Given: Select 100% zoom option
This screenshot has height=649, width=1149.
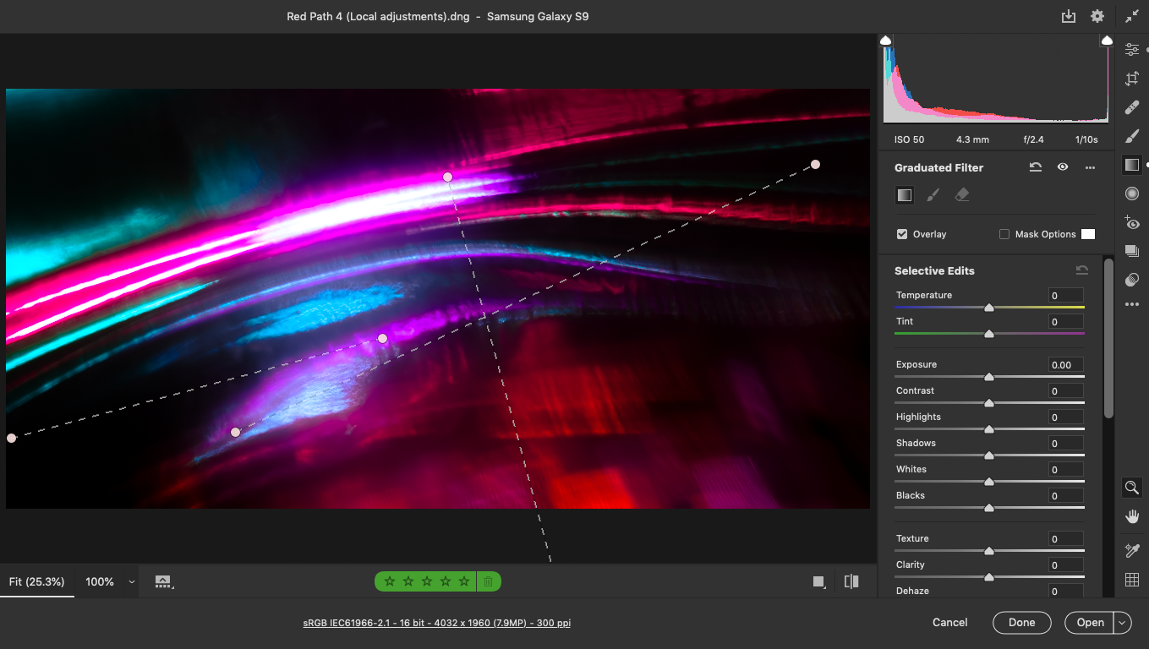Looking at the screenshot, I should [x=100, y=581].
